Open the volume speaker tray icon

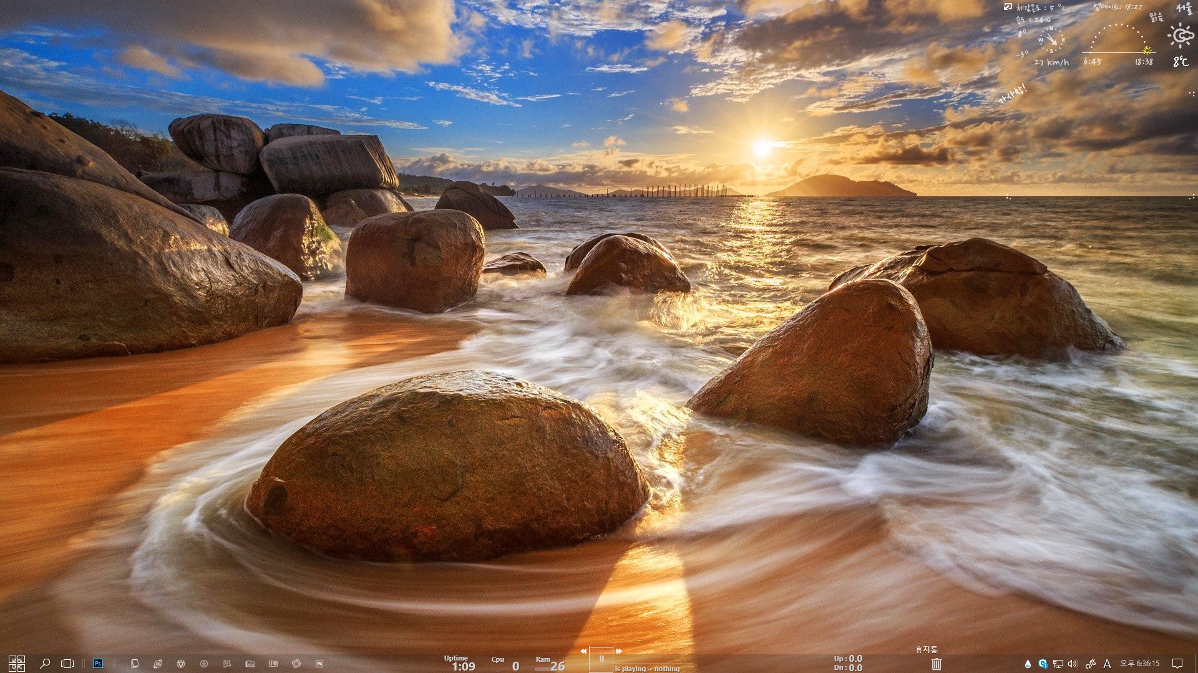(x=1073, y=664)
